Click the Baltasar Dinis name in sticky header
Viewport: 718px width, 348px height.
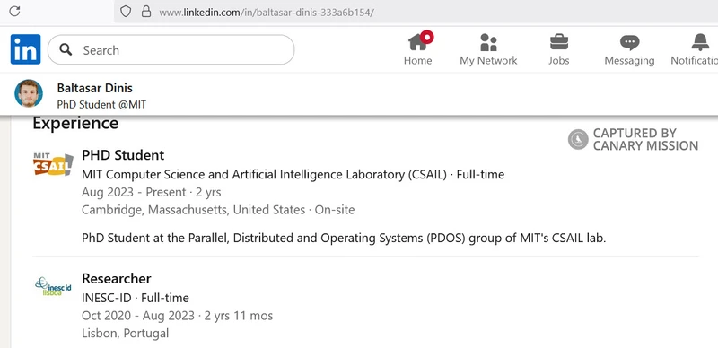pos(95,88)
